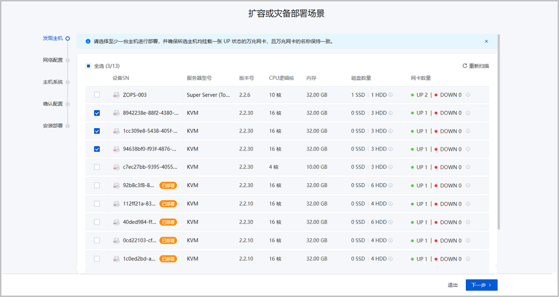Click the 退出 exit button
559x297 pixels.
tap(452, 285)
